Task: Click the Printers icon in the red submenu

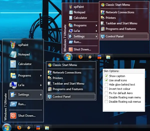Action: point(103,18)
